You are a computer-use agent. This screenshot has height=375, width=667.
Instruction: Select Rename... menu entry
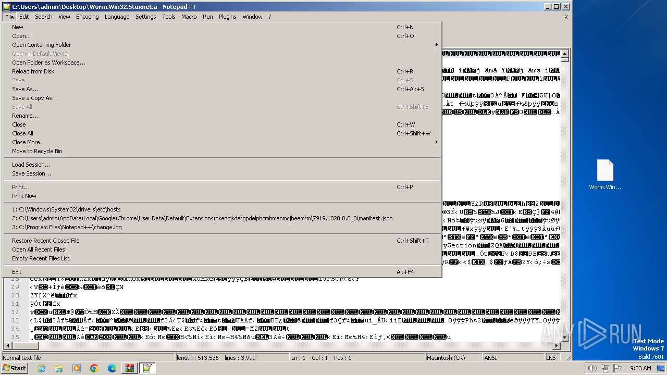223,116
